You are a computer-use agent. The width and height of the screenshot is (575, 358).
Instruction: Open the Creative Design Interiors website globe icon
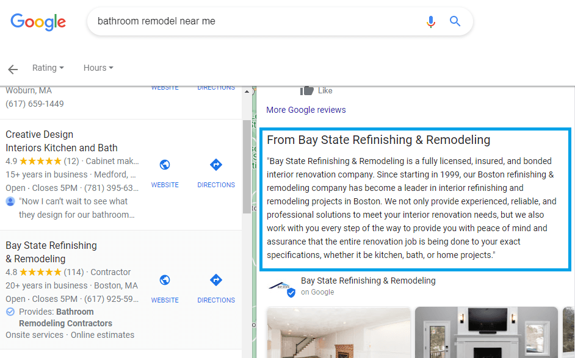point(165,165)
